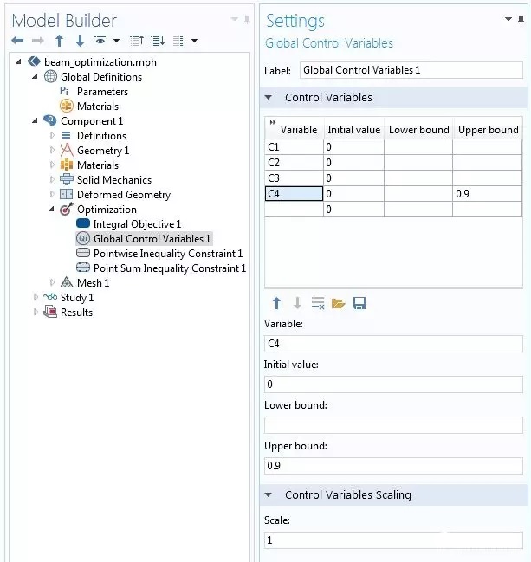Edit the Label text field
Image resolution: width=531 pixels, height=562 pixels.
coord(411,70)
